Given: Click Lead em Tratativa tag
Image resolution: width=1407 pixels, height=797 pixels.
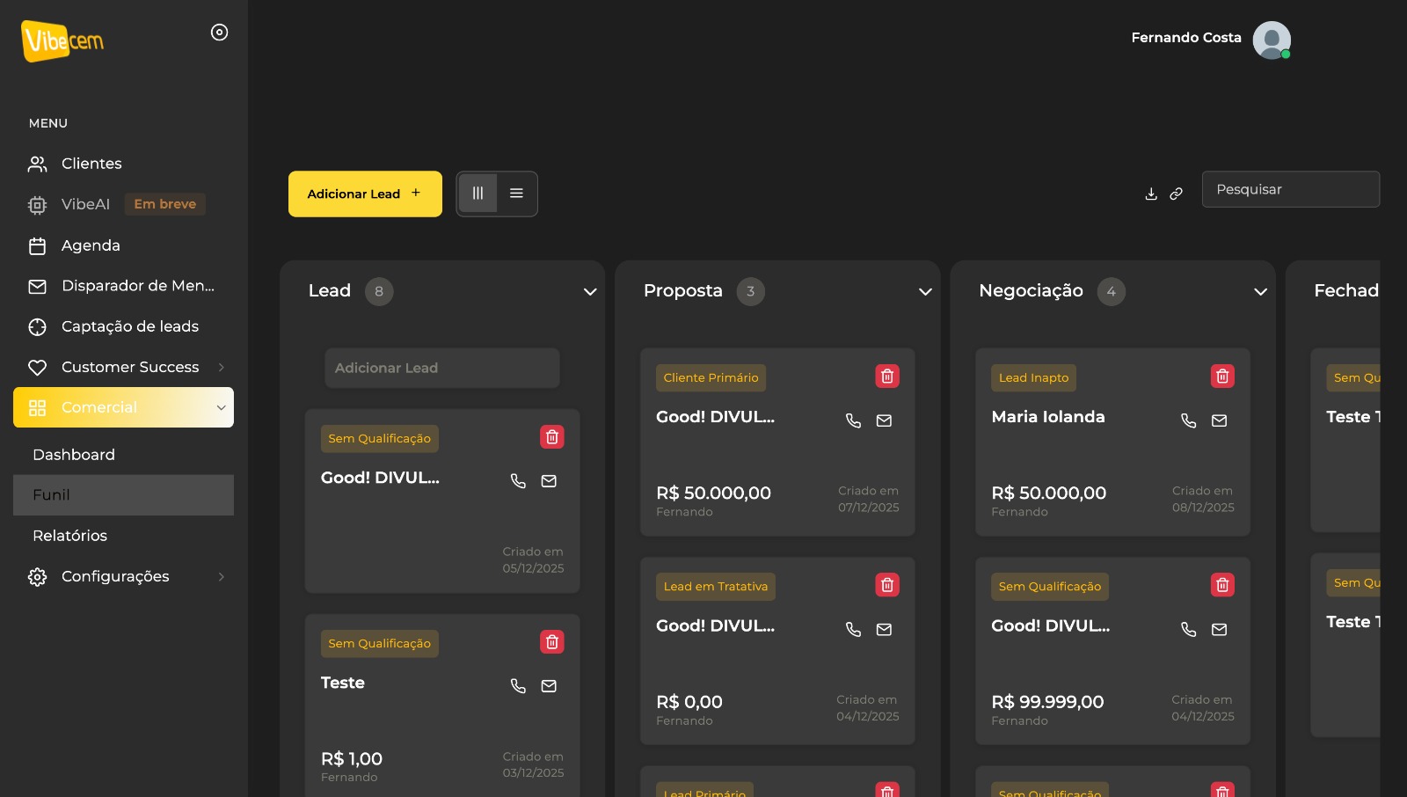Looking at the screenshot, I should [716, 587].
